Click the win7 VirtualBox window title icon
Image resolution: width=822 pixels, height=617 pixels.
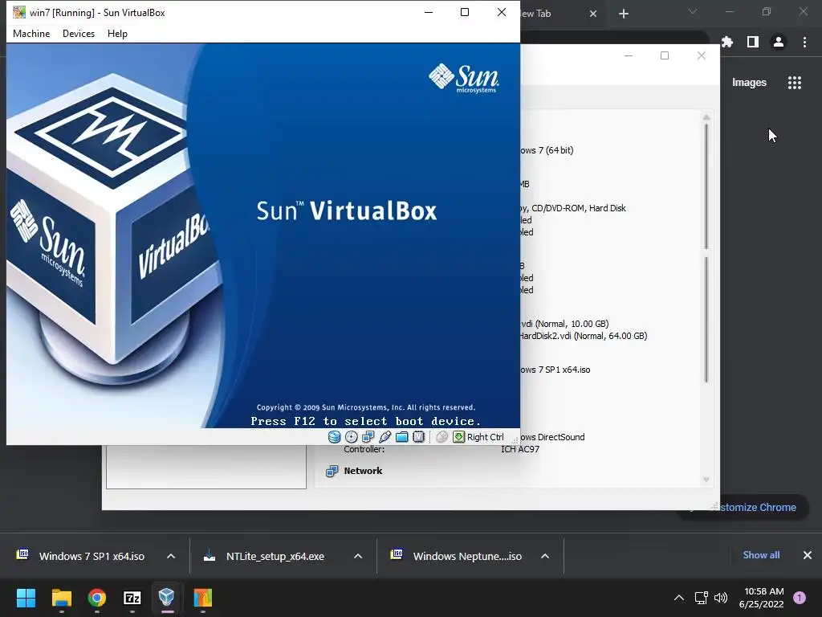tap(19, 12)
